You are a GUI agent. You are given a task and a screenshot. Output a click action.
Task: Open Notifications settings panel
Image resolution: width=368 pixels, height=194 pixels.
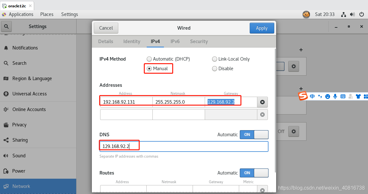(38, 48)
